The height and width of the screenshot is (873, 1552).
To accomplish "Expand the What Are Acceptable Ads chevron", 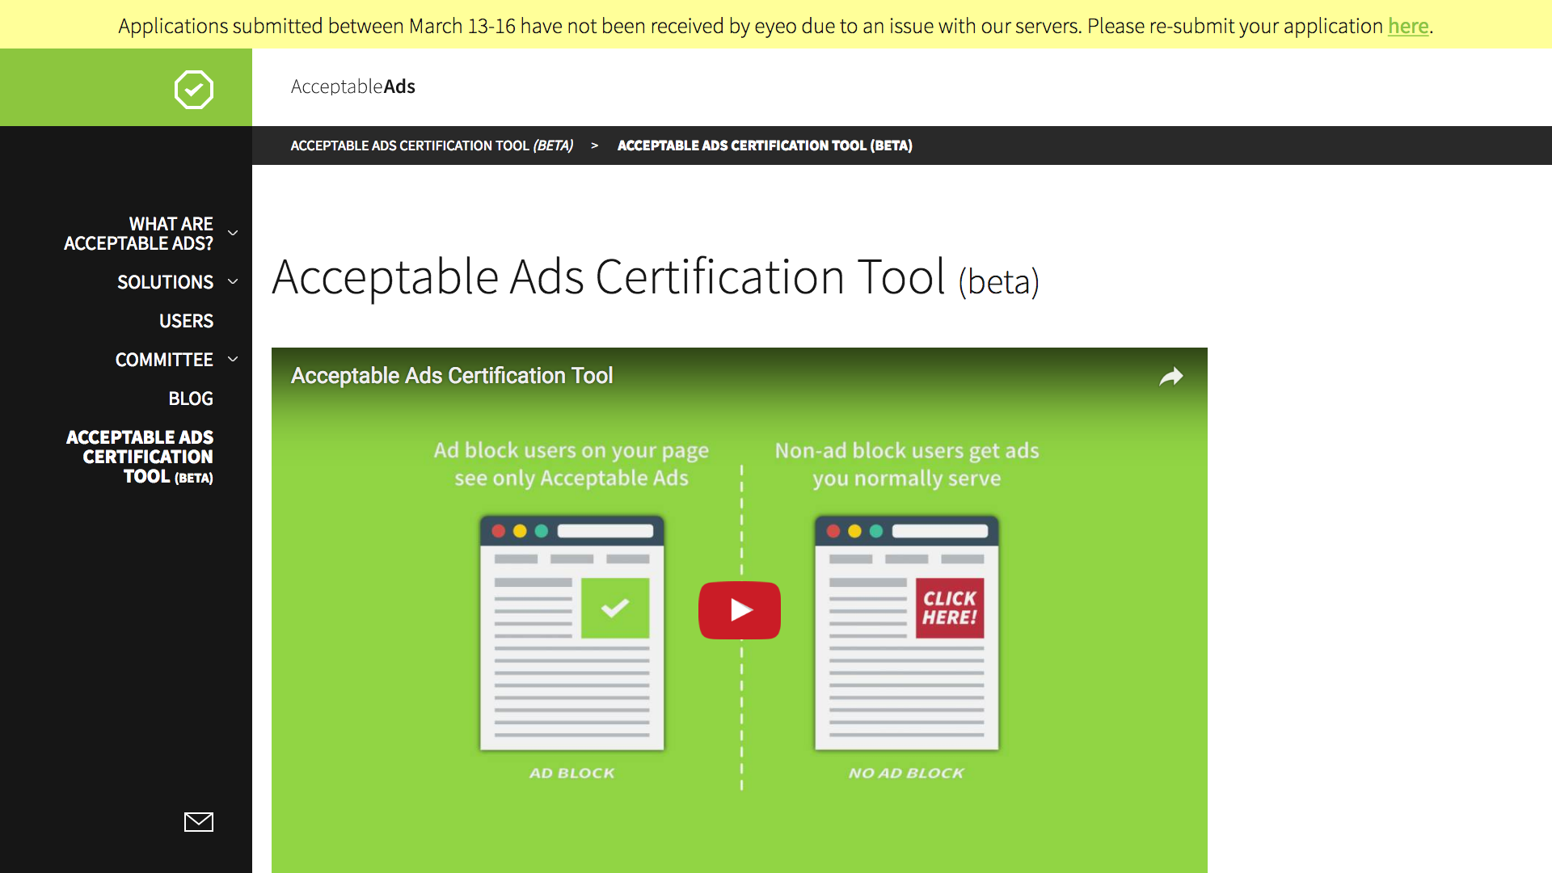I will click(233, 233).
